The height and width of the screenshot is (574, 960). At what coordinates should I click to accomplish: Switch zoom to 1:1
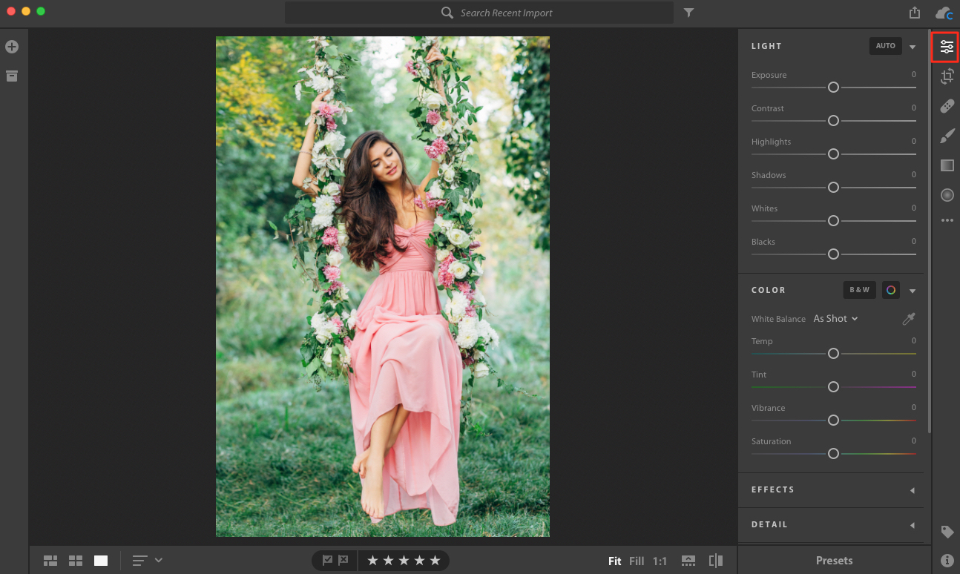(660, 561)
